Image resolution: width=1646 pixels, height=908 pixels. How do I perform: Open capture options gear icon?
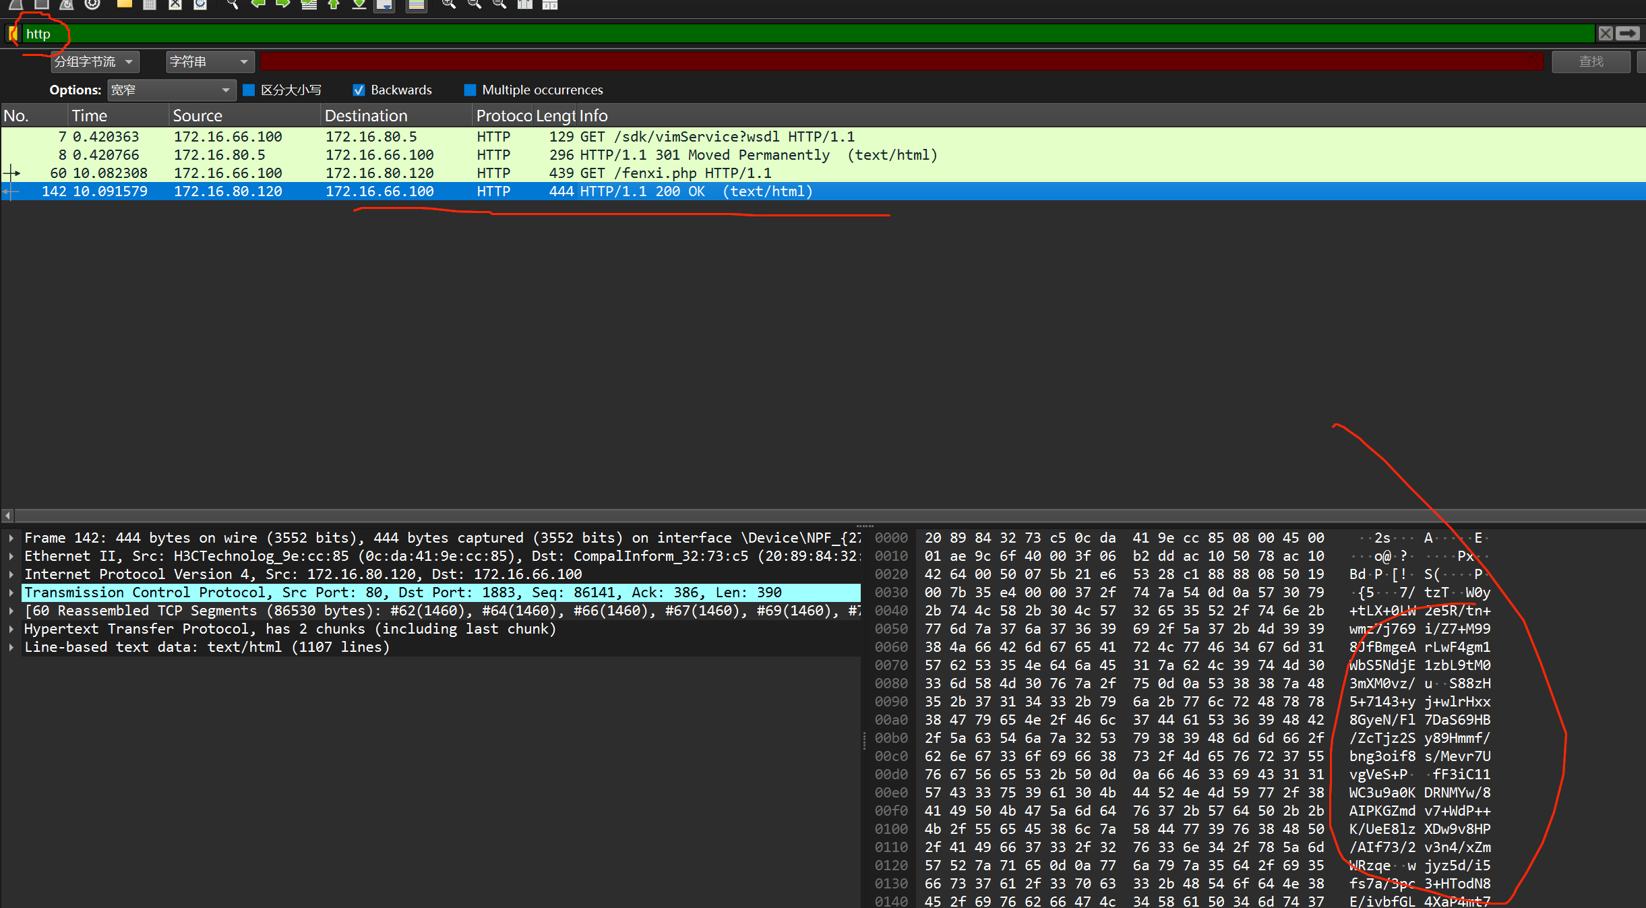[x=92, y=4]
